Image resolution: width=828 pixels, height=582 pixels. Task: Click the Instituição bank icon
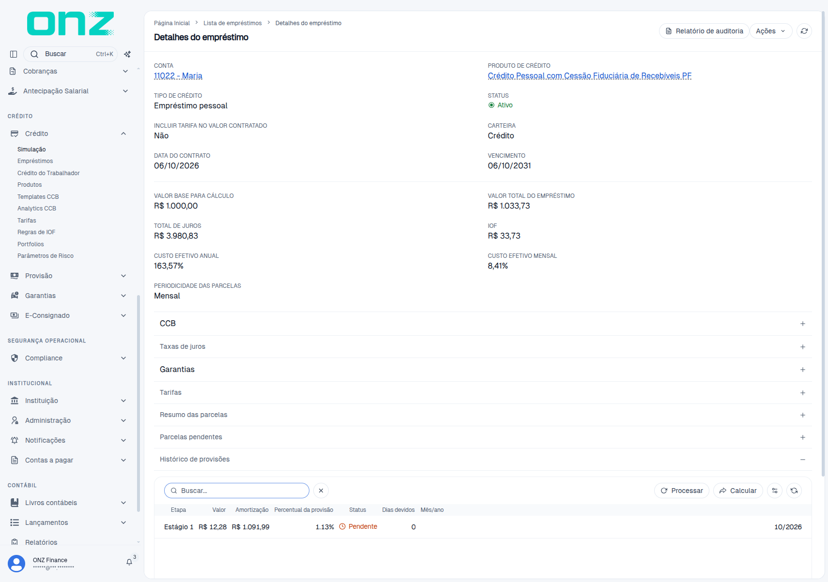[x=15, y=401]
